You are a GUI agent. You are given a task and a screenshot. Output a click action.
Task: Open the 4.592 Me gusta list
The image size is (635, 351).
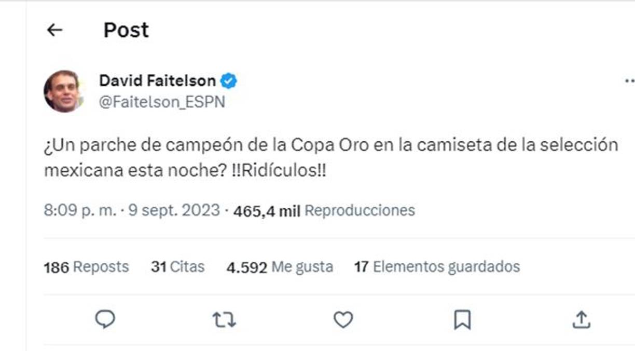pyautogui.click(x=280, y=266)
